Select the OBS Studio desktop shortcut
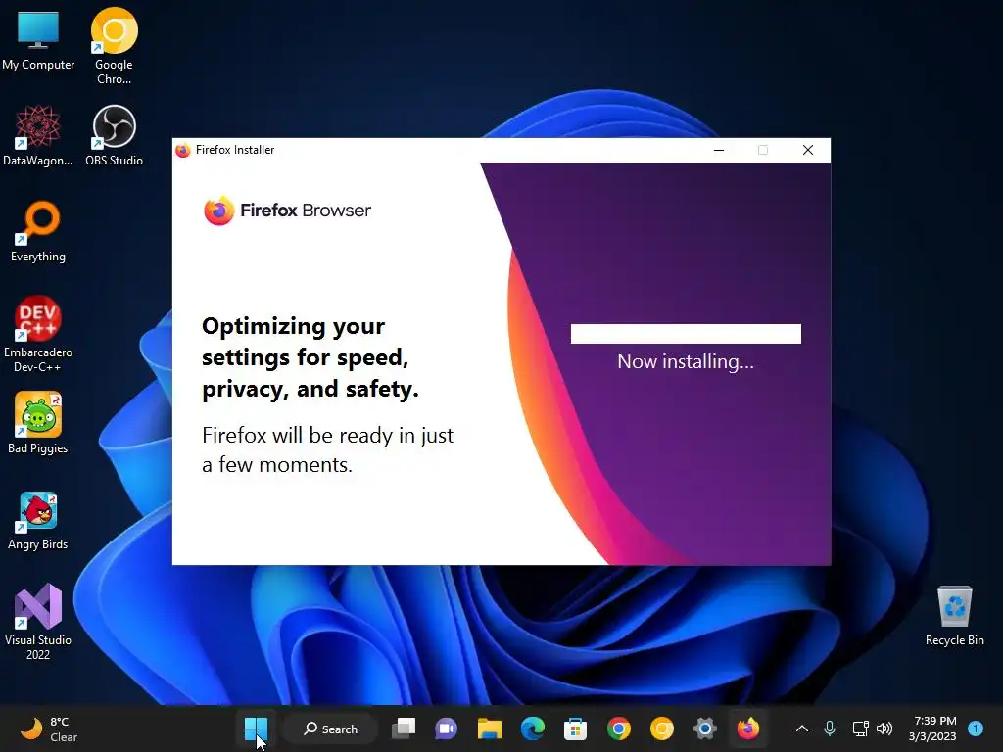1003x752 pixels. [x=114, y=136]
